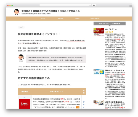The width and height of the screenshot is (138, 117).
Task: Click the sidebar header 合格するなら、この通信講座
Action: coord(110,24)
